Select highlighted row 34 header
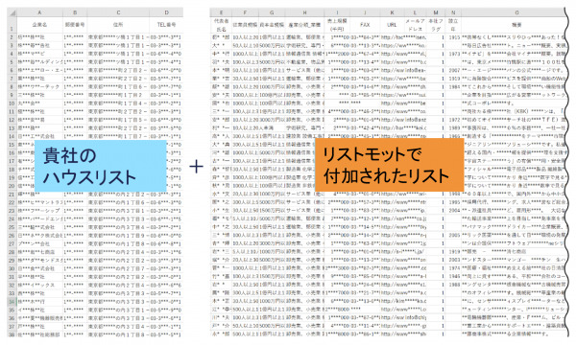The height and width of the screenshot is (345, 576). click(x=12, y=301)
